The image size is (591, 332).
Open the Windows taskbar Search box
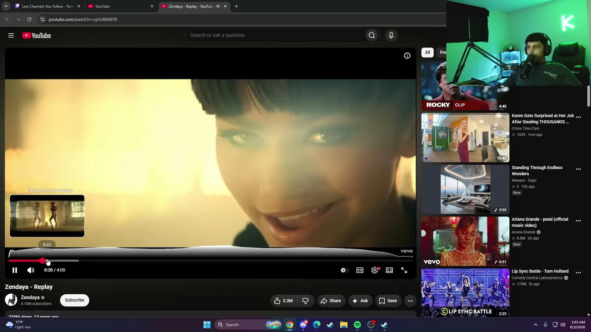(x=249, y=325)
